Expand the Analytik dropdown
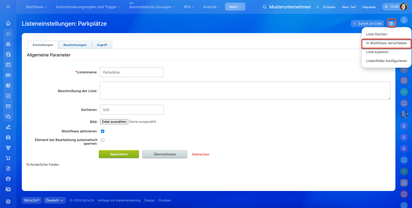 211,7
